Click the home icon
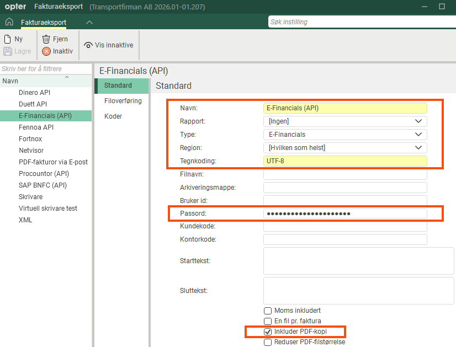The height and width of the screenshot is (347, 456). click(9, 22)
